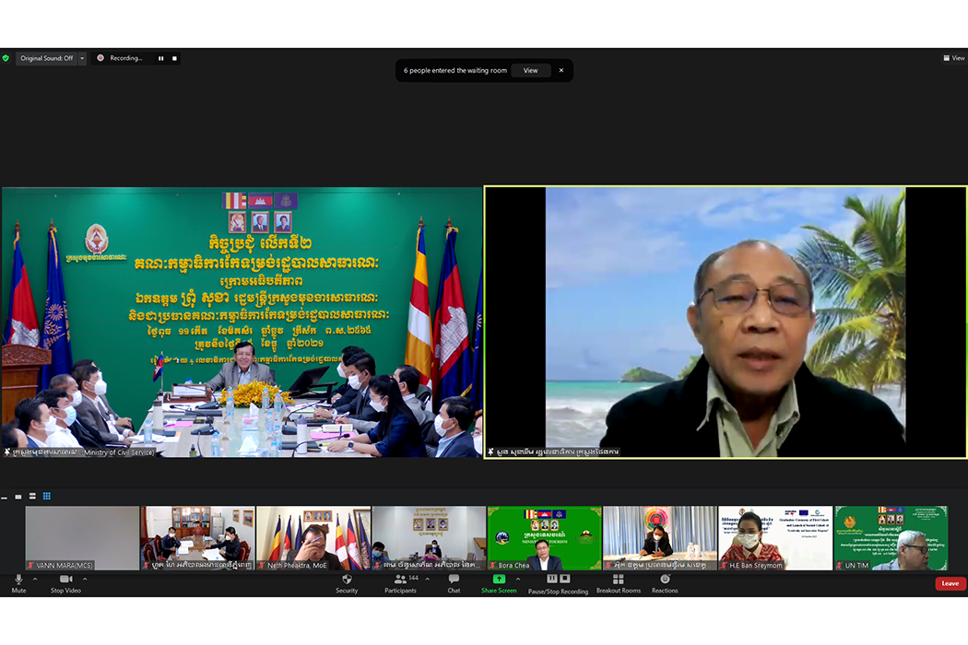Click the green Share Screen icon

click(499, 580)
